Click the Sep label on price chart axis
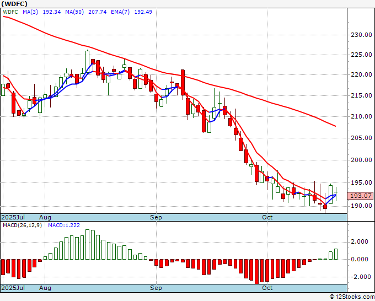This screenshot has width=375, height=301. click(x=156, y=217)
